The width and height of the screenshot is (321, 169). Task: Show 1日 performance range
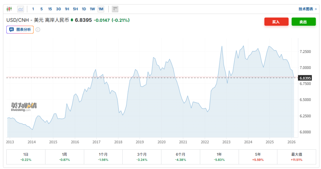pyautogui.click(x=26, y=157)
